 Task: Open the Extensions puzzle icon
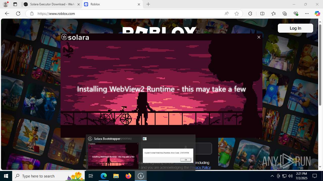pyautogui.click(x=250, y=14)
